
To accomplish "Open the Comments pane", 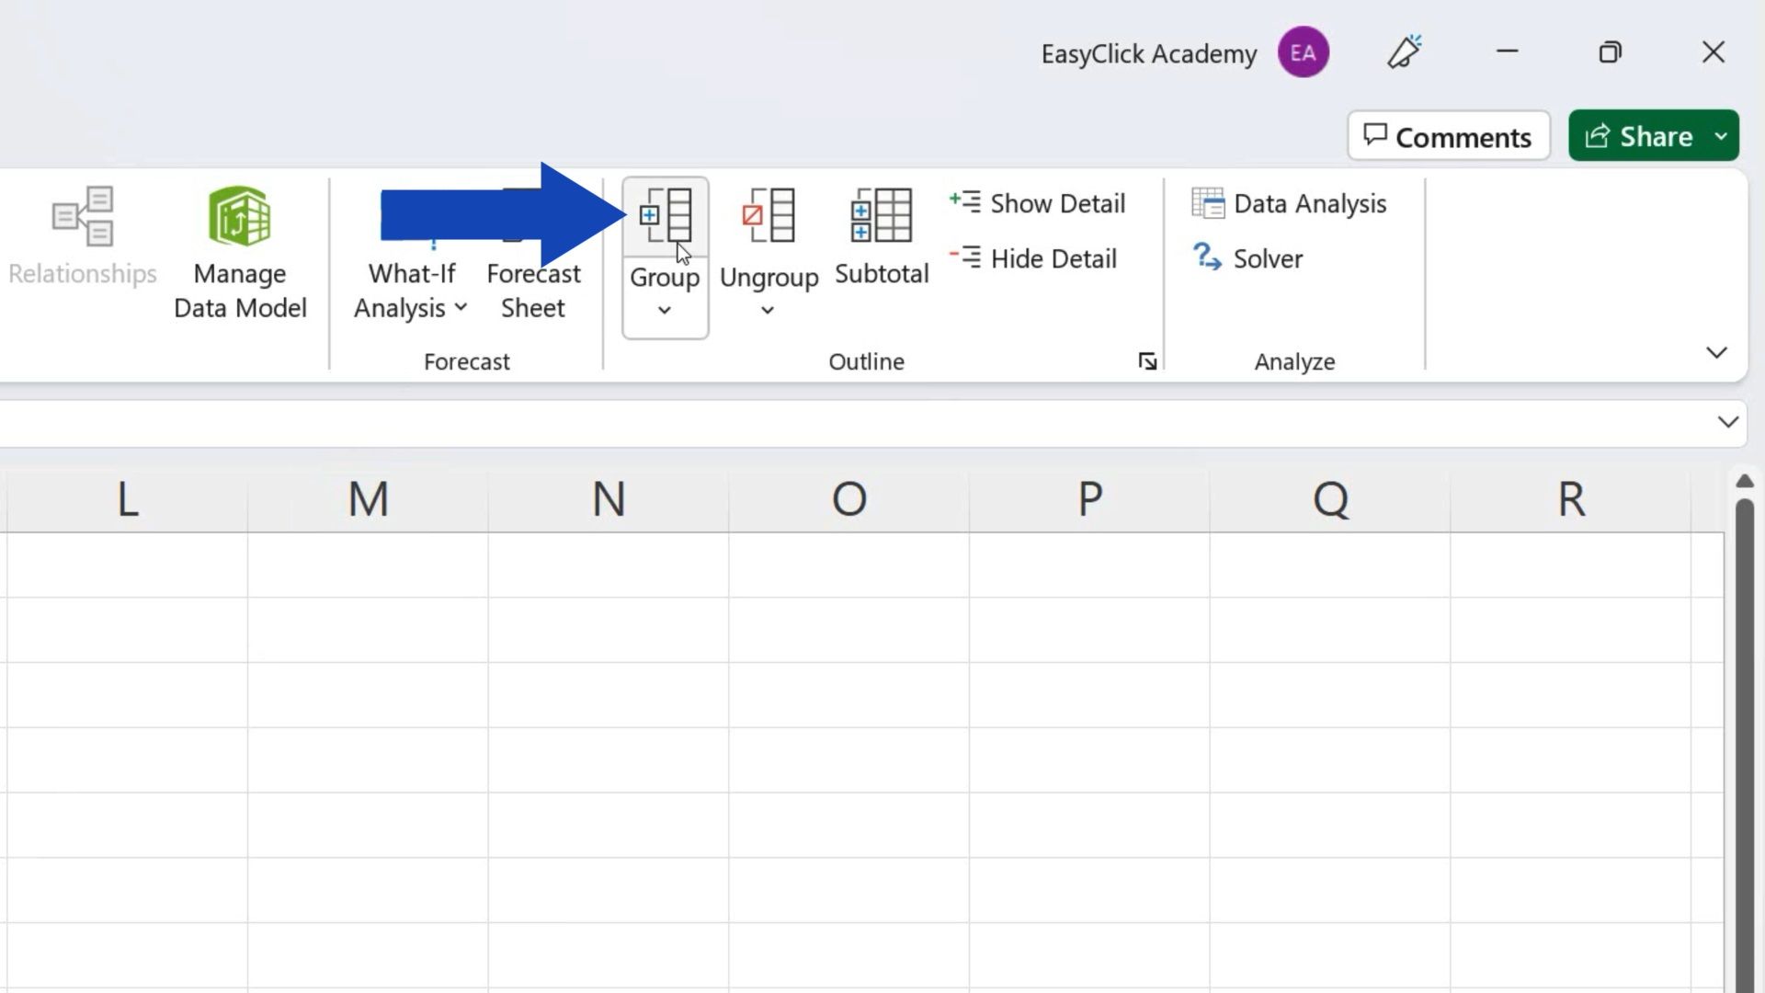I will tap(1449, 136).
